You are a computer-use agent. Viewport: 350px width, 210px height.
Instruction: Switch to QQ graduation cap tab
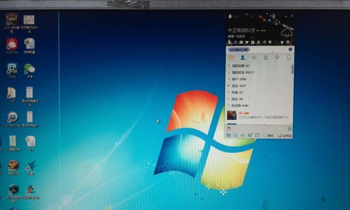[277, 58]
